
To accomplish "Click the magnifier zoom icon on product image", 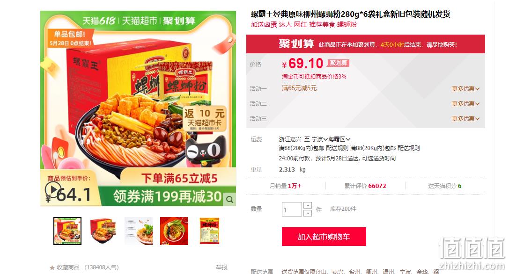I will pos(229,199).
